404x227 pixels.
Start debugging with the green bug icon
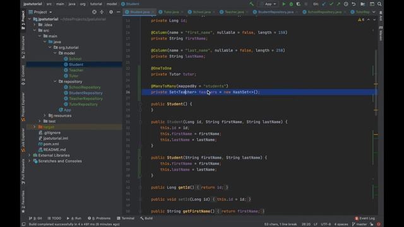291,4
